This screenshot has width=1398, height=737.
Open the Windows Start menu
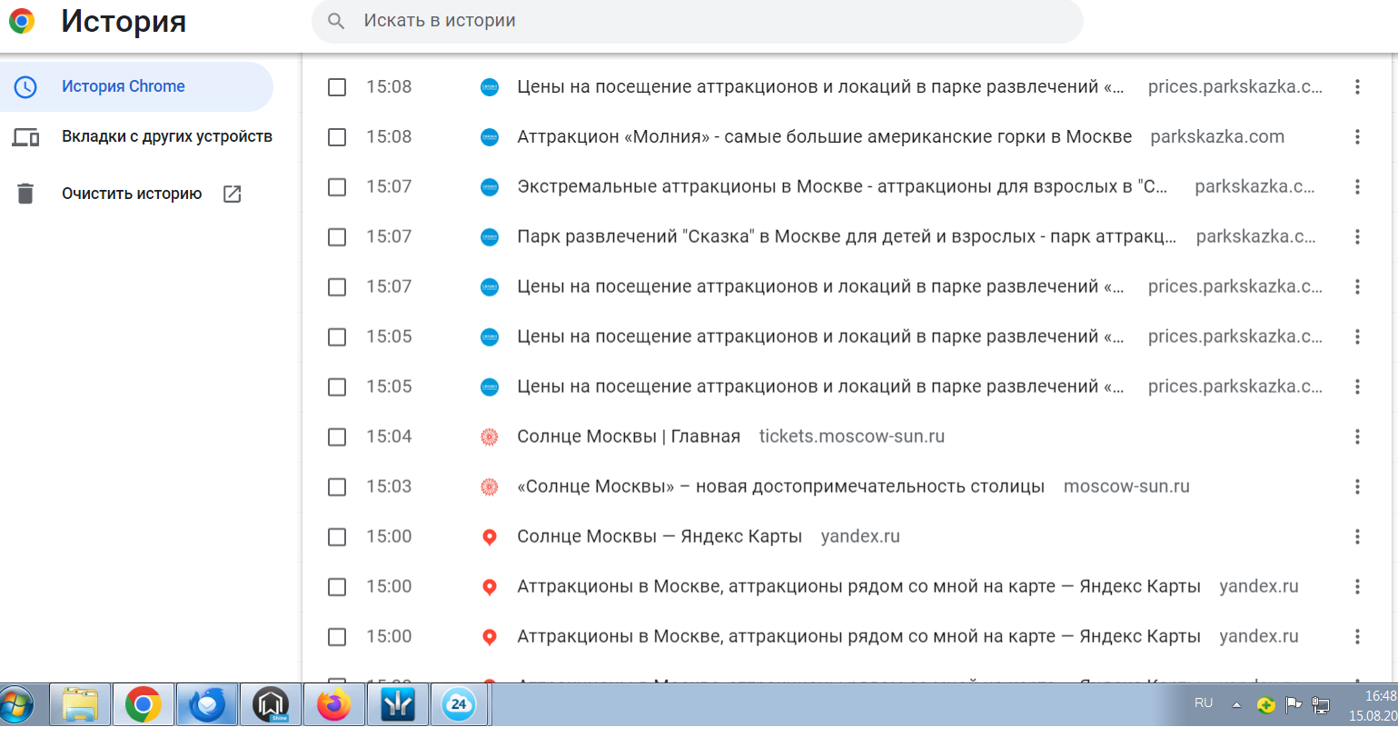(16, 705)
